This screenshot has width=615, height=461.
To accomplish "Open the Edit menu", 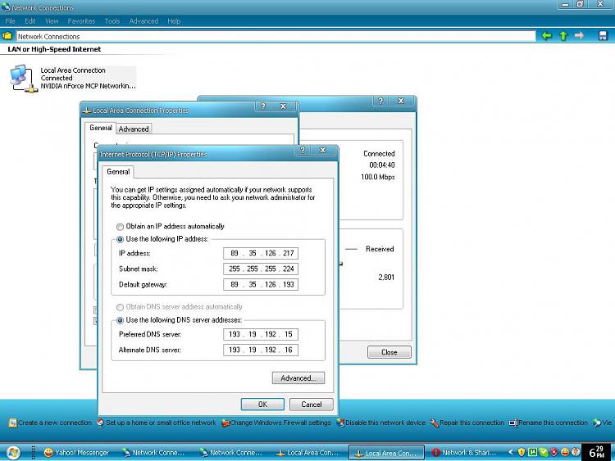I will click(x=30, y=20).
